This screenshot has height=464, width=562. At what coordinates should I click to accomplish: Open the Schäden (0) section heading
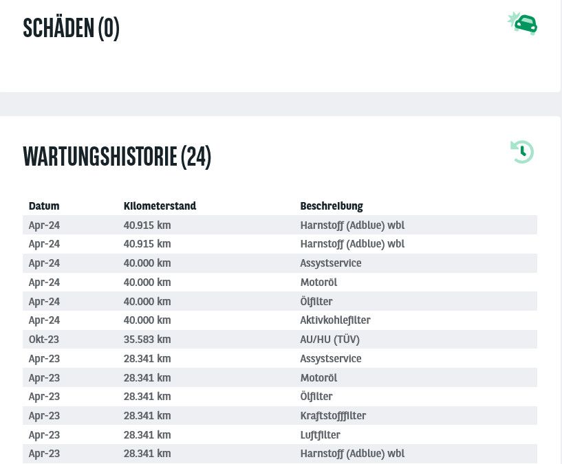point(71,28)
